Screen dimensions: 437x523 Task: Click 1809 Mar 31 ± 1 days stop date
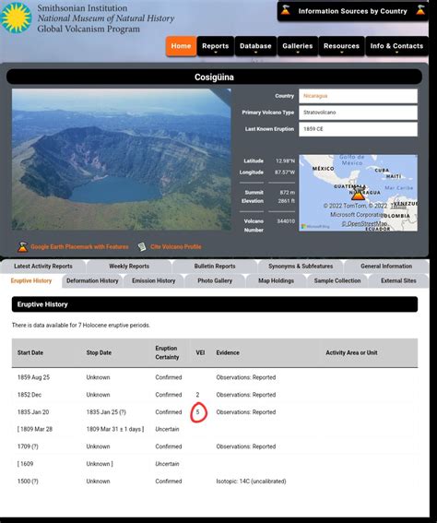(115, 429)
